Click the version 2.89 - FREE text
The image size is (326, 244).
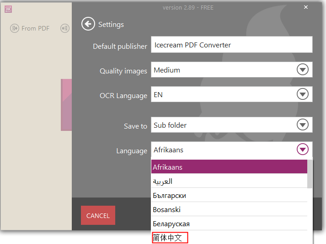[x=188, y=8]
